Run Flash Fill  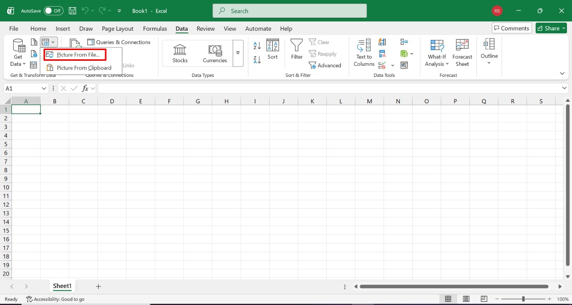pyautogui.click(x=382, y=42)
